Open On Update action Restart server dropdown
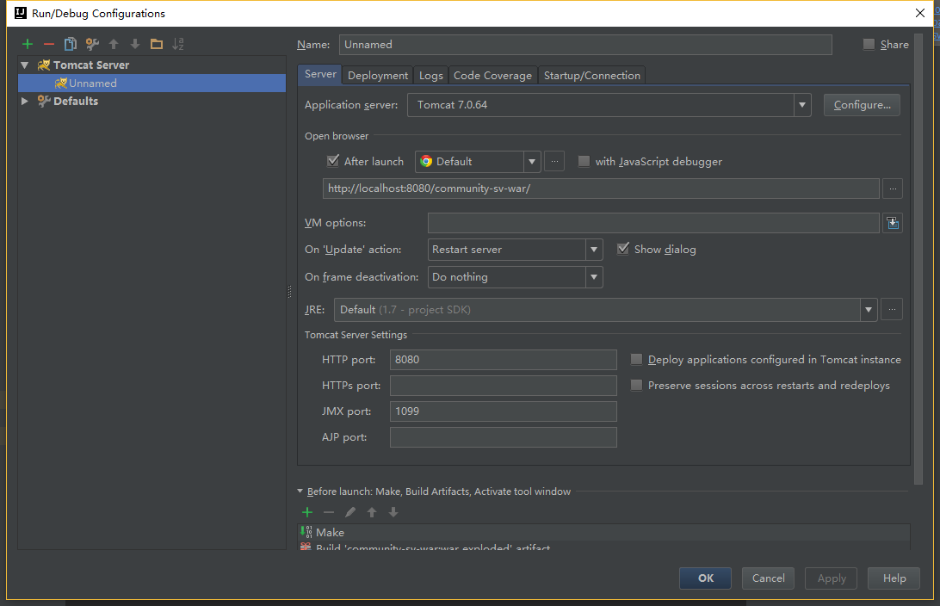Viewport: 940px width, 606px height. (x=594, y=250)
